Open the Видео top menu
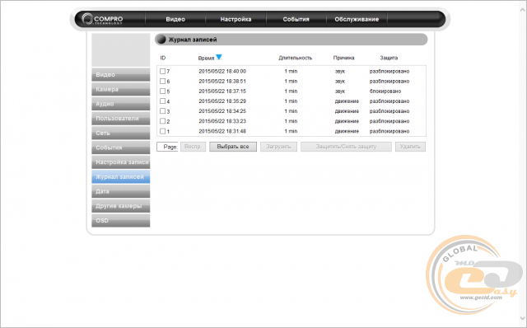The width and height of the screenshot is (527, 328). (x=175, y=20)
